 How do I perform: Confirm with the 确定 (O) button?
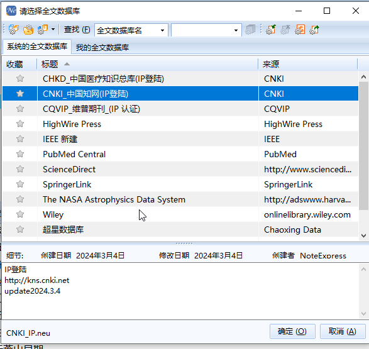click(292, 331)
